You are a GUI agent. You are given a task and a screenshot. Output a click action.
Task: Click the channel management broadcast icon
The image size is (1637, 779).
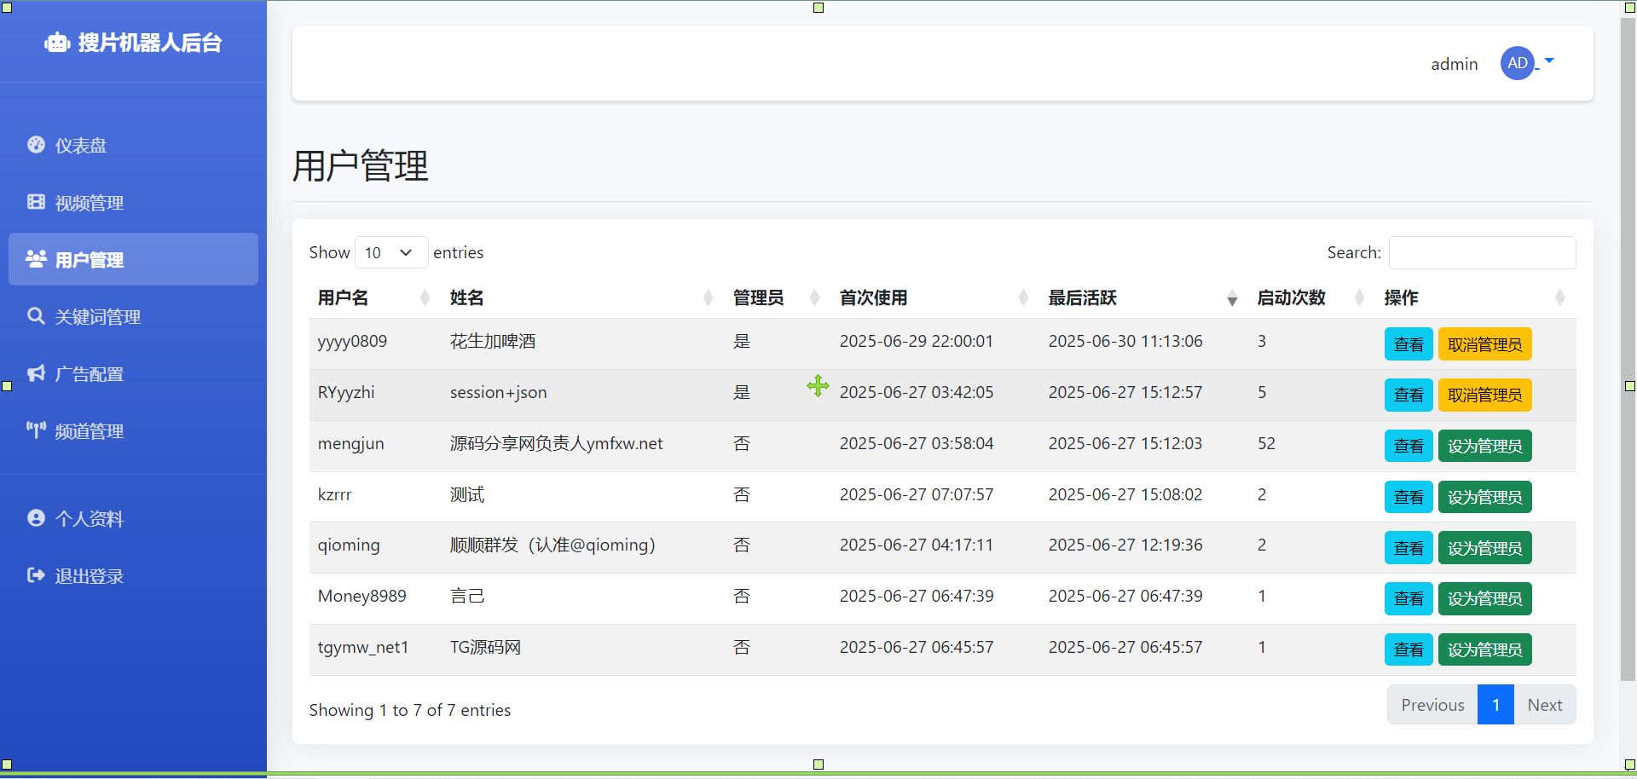point(36,430)
